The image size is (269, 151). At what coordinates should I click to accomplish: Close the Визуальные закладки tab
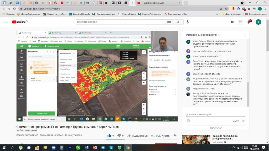[x=179, y=3]
